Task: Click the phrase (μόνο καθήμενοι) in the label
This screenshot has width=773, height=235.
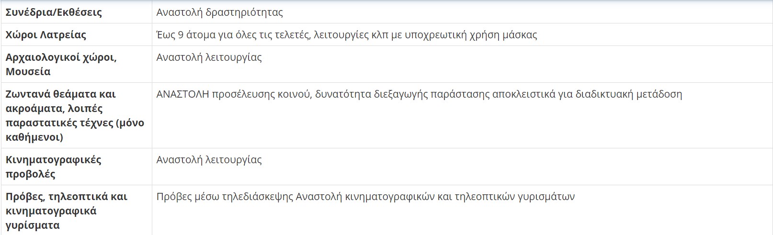Action: coord(75,130)
